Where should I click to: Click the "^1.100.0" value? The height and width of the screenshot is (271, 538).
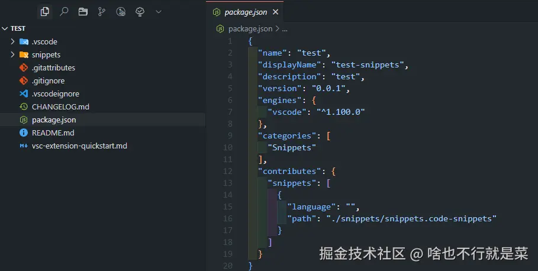coord(341,112)
